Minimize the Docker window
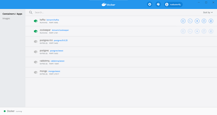The height and width of the screenshot is (115, 217). click(199, 2)
